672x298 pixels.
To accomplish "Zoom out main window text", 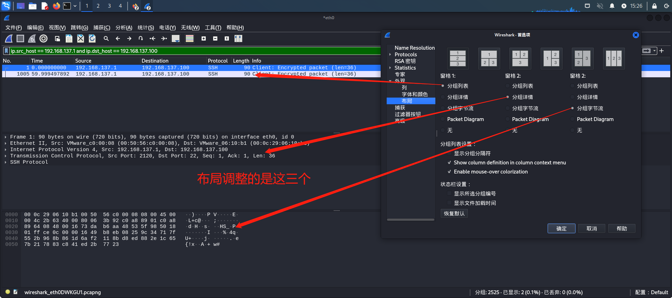I will coord(215,38).
